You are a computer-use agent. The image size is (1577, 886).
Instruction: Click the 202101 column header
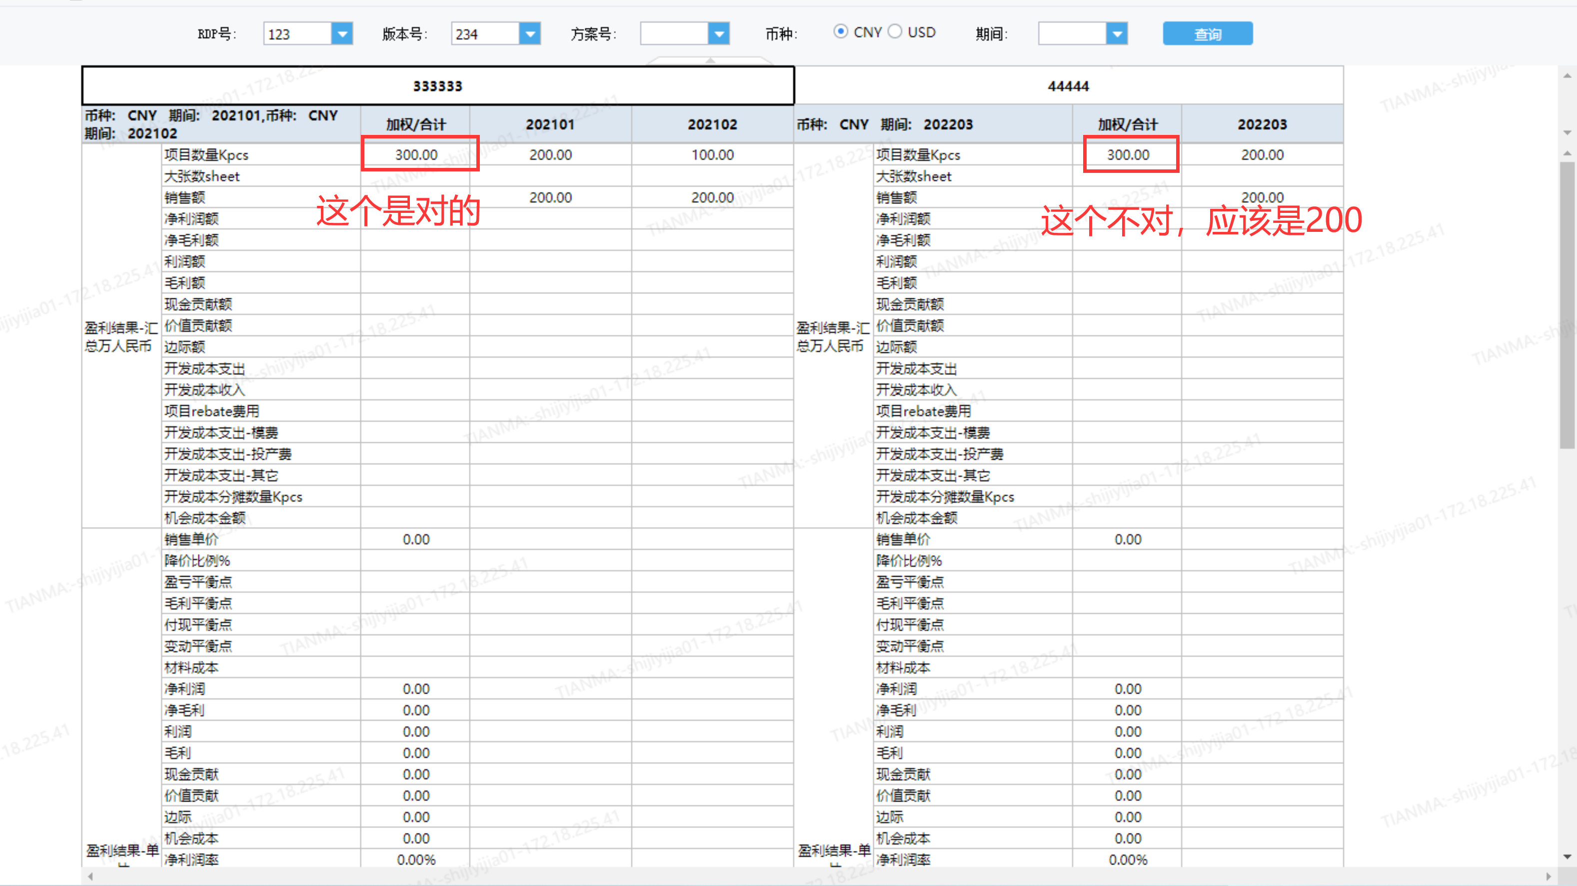coord(550,124)
